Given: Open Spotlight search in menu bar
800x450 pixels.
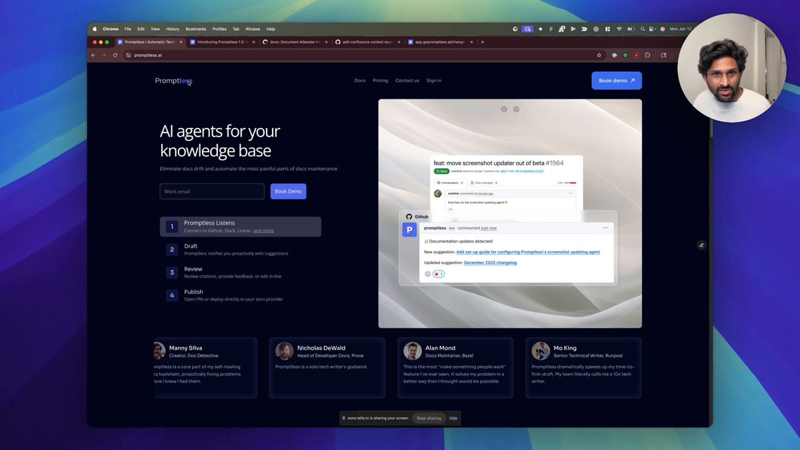Looking at the screenshot, I should (x=643, y=29).
